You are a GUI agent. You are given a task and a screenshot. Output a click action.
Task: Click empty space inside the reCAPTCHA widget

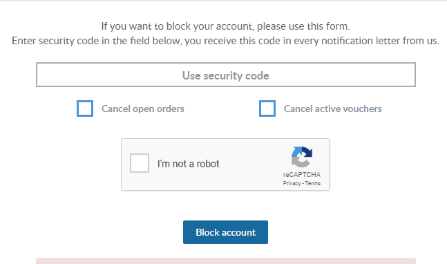(x=251, y=177)
